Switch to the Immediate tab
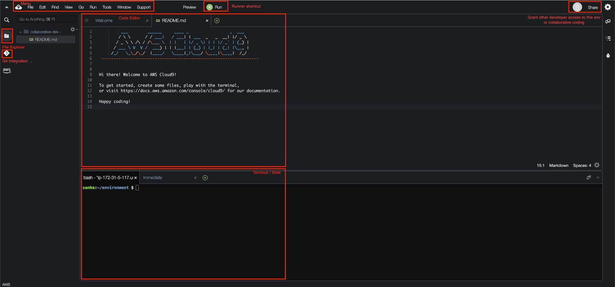This screenshot has height=287, width=615. coord(152,178)
